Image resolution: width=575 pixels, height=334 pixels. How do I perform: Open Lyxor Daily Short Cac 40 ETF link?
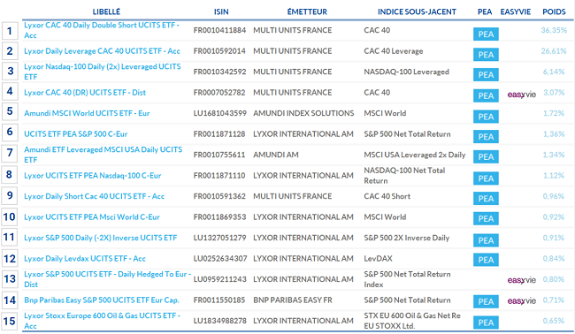[x=95, y=196]
